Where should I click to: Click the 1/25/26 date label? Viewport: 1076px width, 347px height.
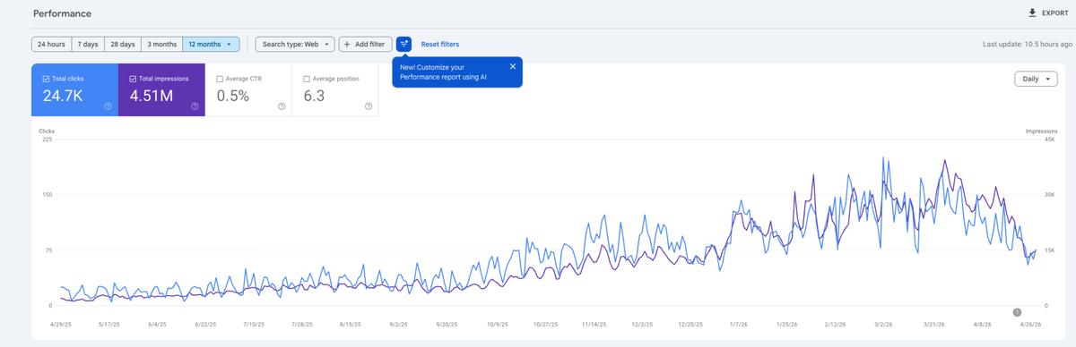[788, 325]
